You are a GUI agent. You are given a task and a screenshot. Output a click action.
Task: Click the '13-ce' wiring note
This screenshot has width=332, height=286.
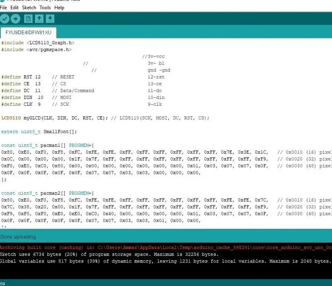click(x=155, y=84)
